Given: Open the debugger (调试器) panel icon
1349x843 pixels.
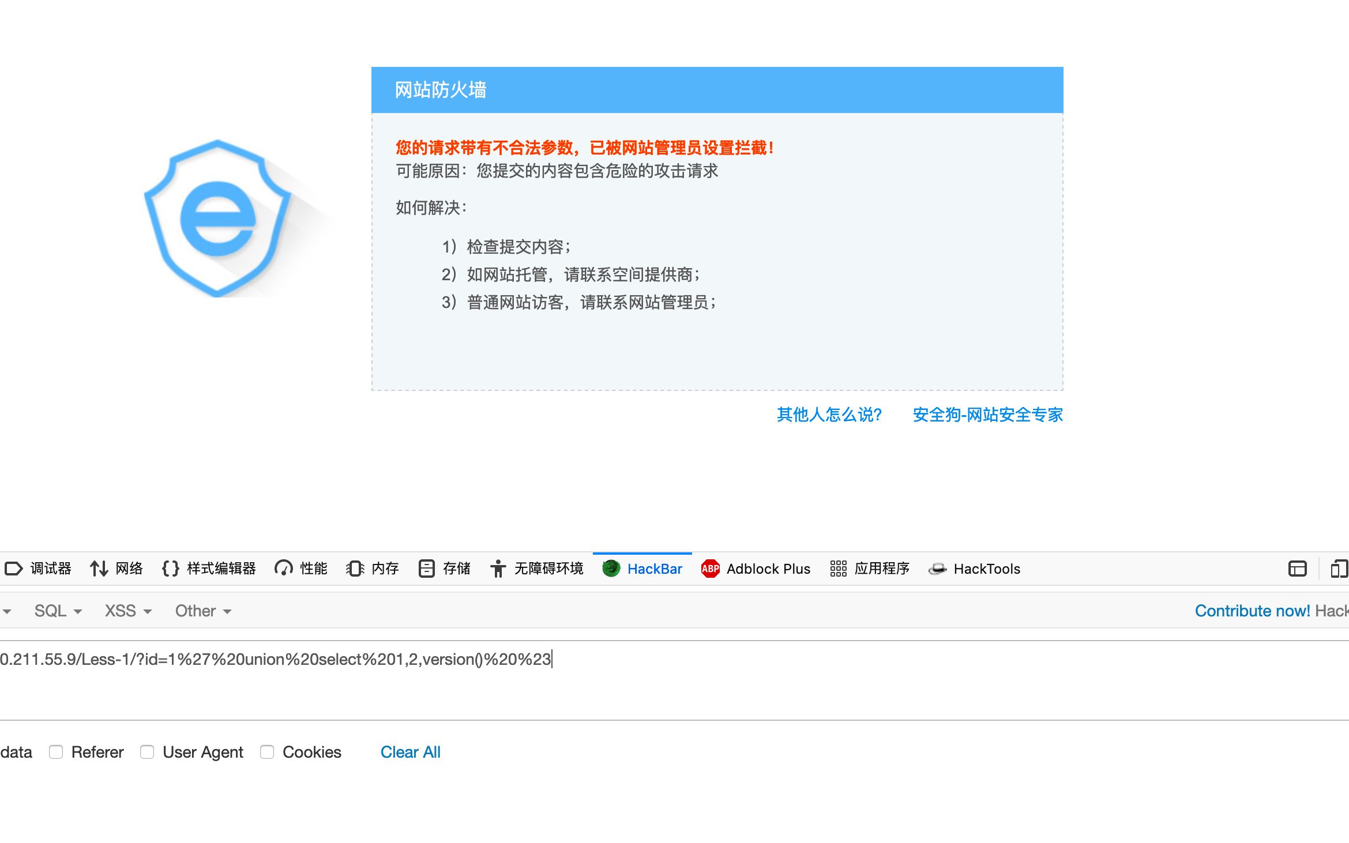Looking at the screenshot, I should 13,569.
